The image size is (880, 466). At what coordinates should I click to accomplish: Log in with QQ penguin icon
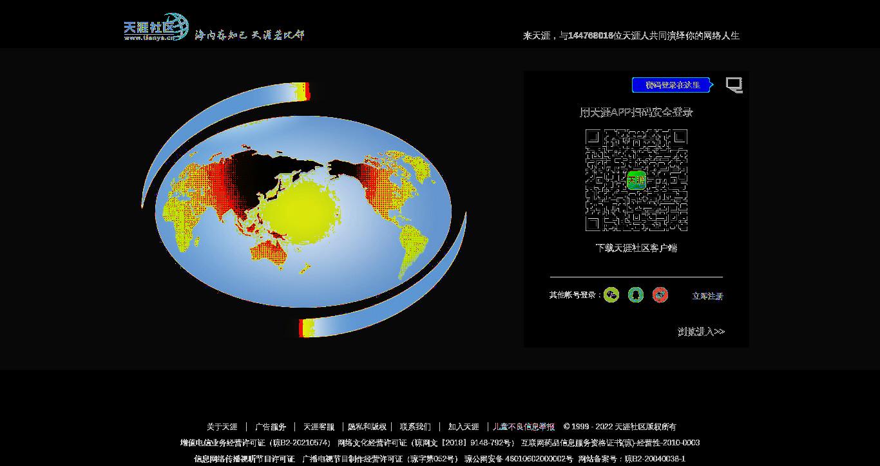click(636, 295)
